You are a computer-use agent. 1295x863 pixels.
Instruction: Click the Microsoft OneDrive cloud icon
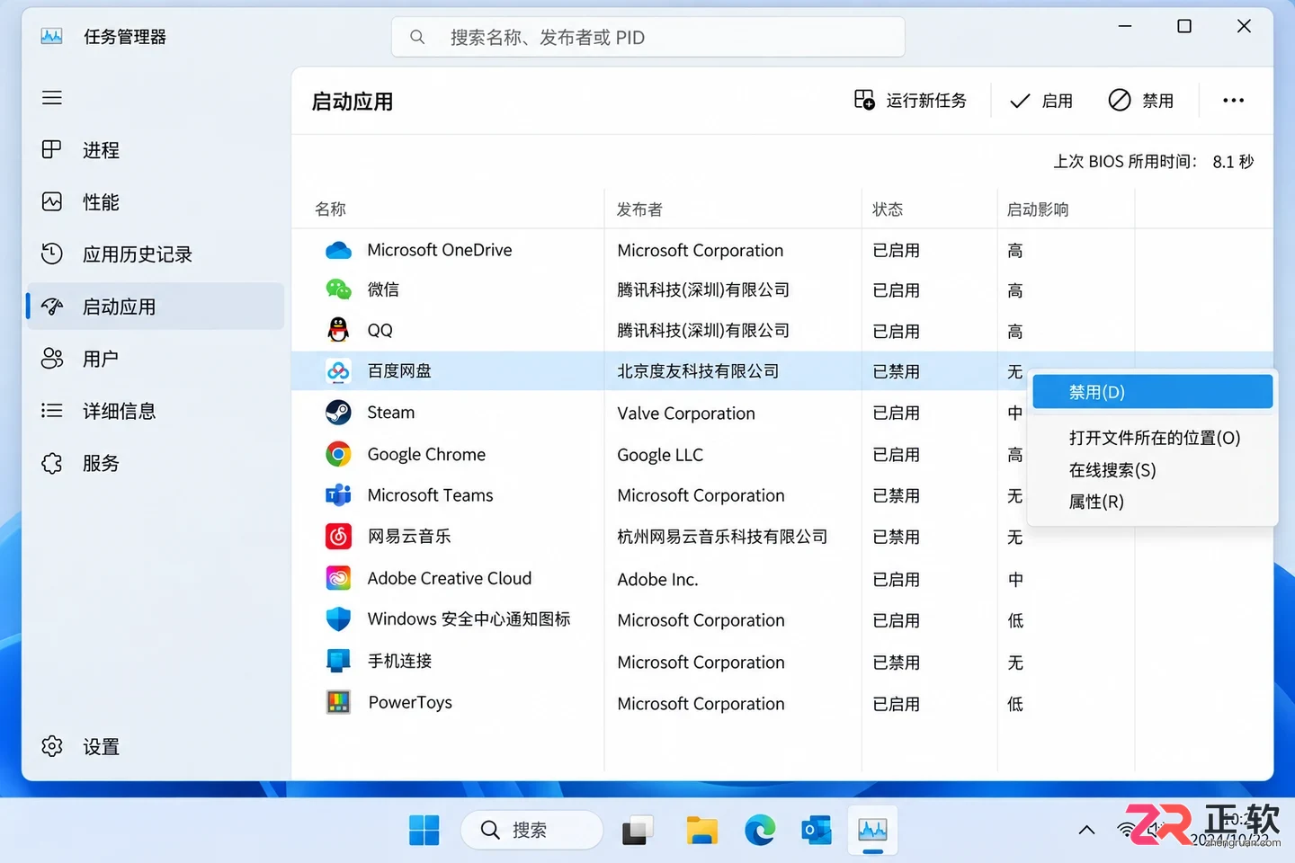[338, 250]
